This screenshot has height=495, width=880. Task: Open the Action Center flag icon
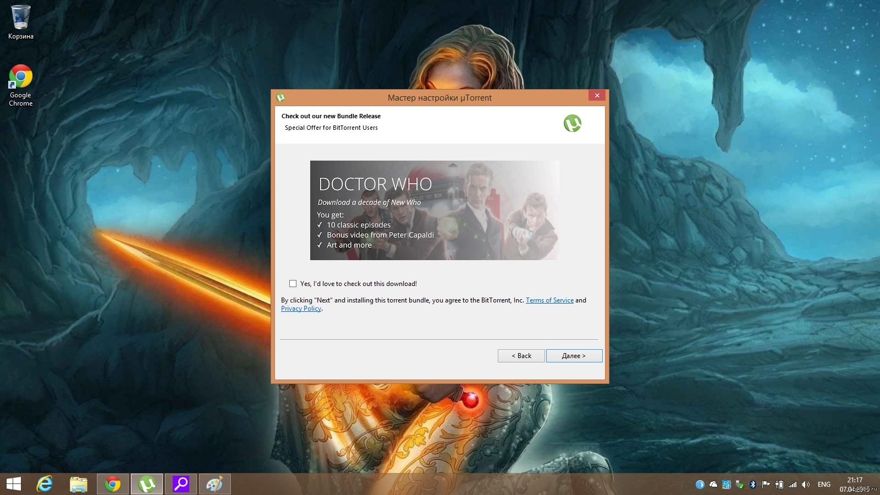coord(766,485)
